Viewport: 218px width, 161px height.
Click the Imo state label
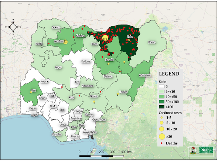click(74, 127)
